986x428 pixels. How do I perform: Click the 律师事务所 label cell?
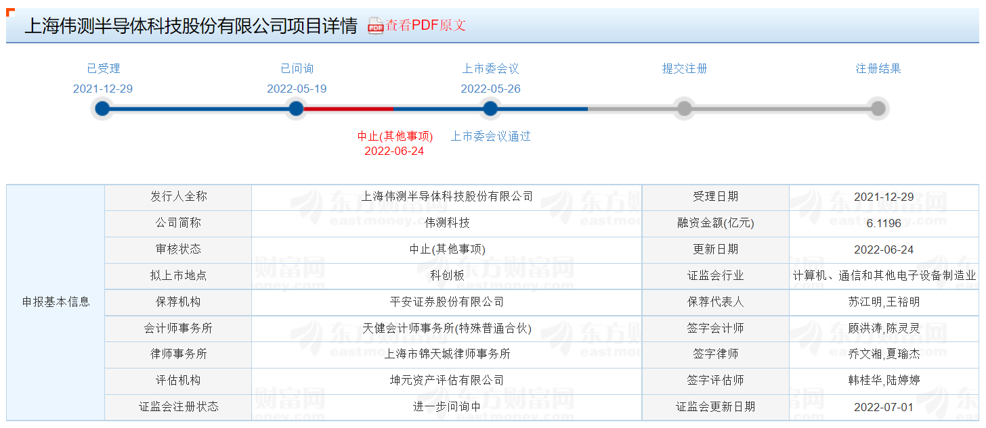click(x=178, y=354)
